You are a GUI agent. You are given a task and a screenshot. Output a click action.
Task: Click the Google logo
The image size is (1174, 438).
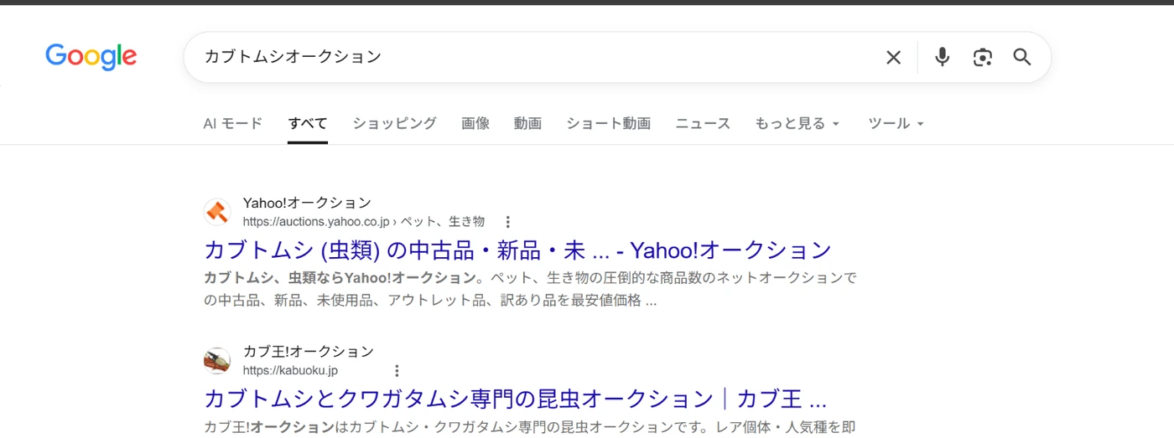[x=91, y=57]
